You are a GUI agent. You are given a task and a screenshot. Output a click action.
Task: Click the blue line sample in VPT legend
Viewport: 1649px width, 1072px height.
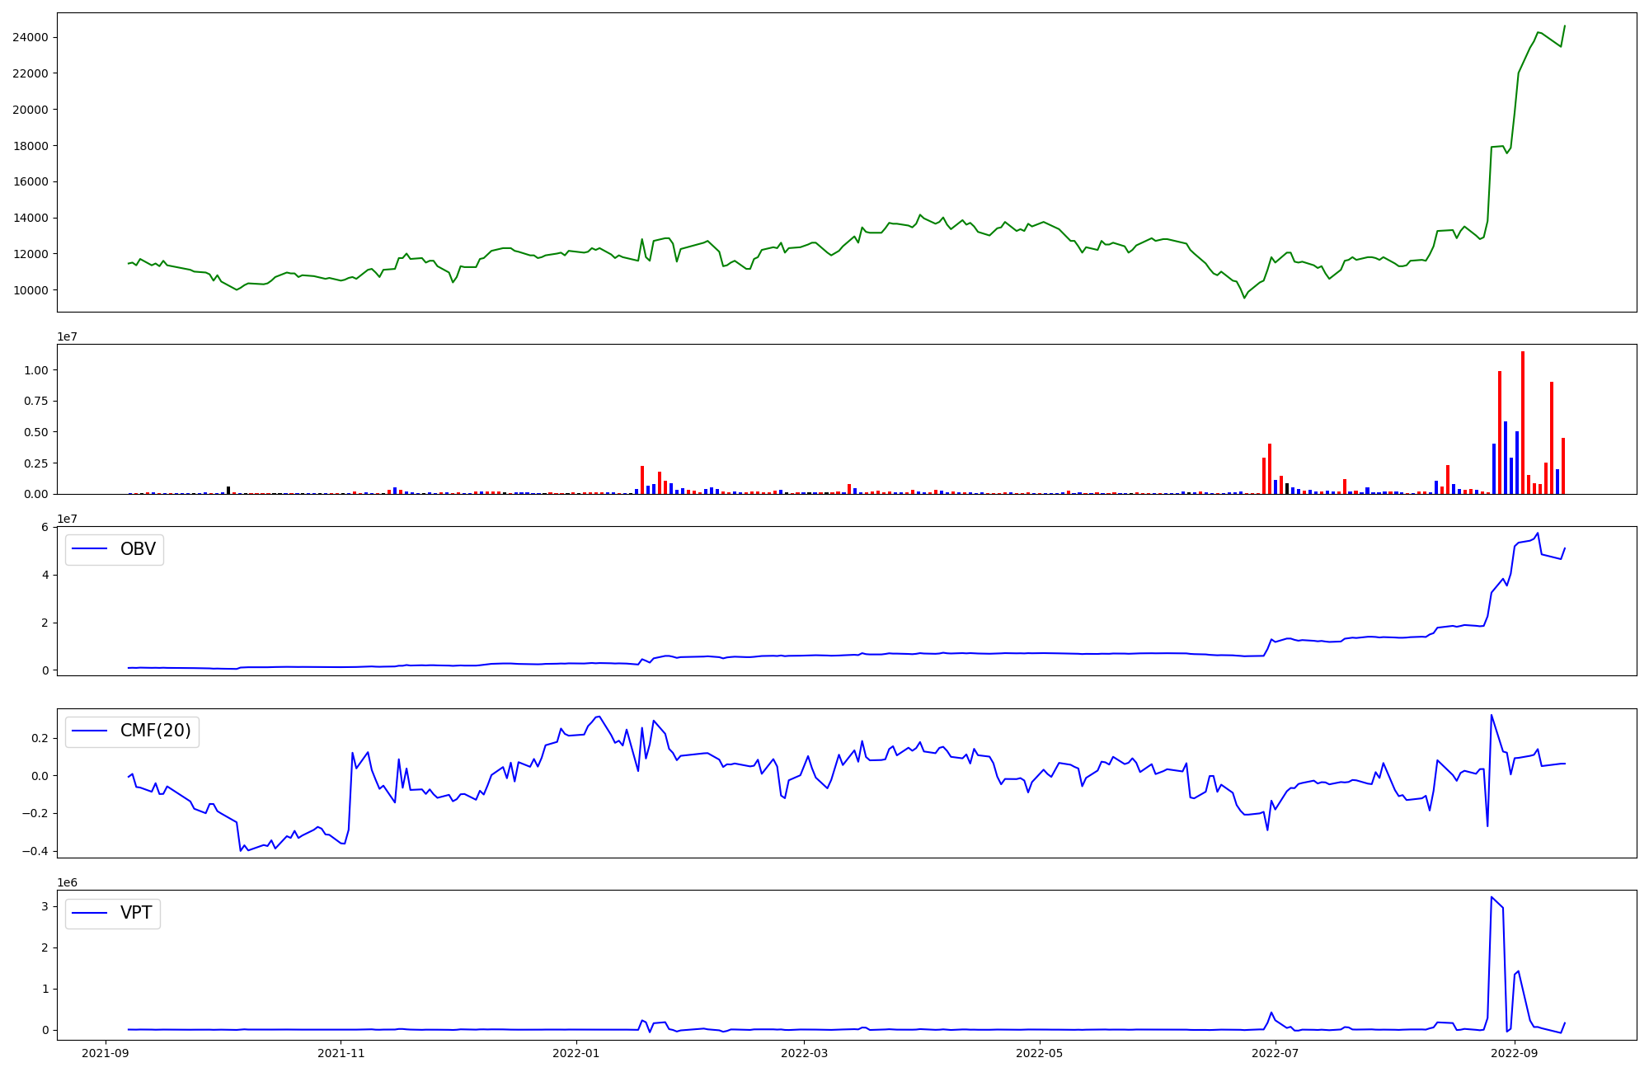(x=90, y=913)
